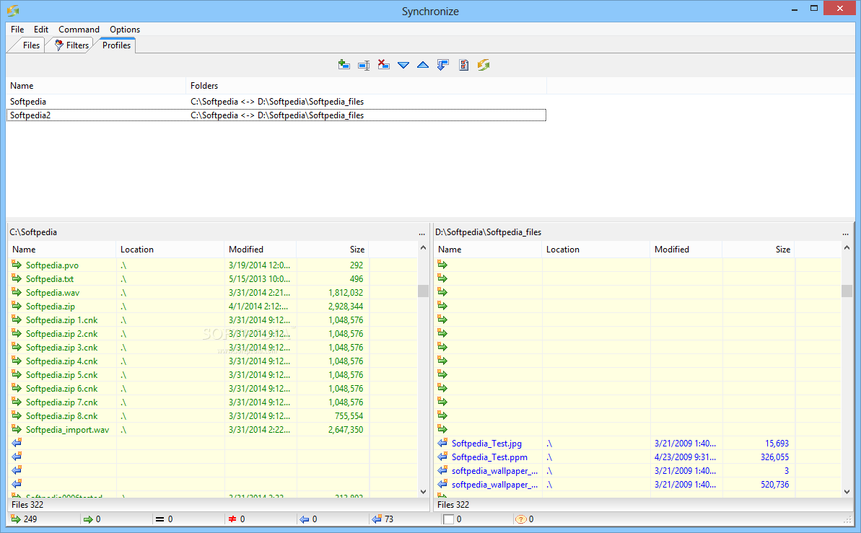Click the synchronize orange-green arrows icon
The image size is (861, 533).
coord(484,65)
